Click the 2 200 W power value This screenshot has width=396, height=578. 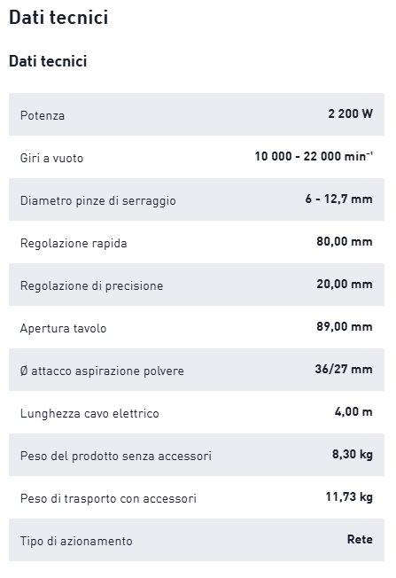click(x=350, y=113)
